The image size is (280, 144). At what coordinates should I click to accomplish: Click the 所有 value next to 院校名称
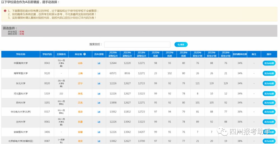point(22,34)
